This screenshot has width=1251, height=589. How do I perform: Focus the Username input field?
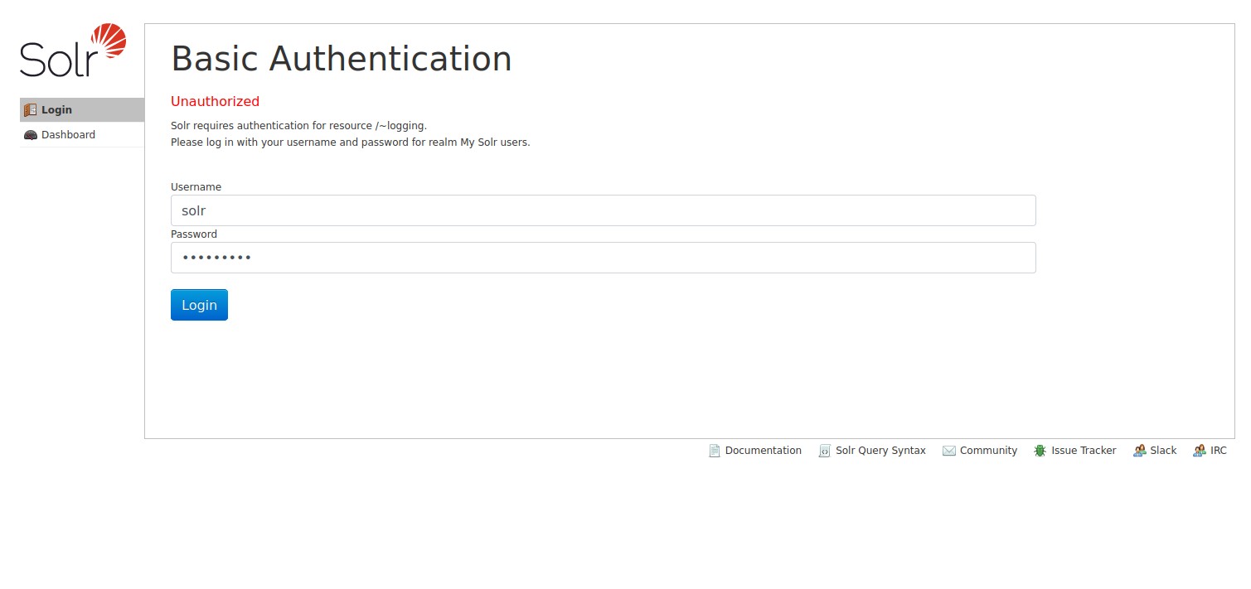click(603, 210)
